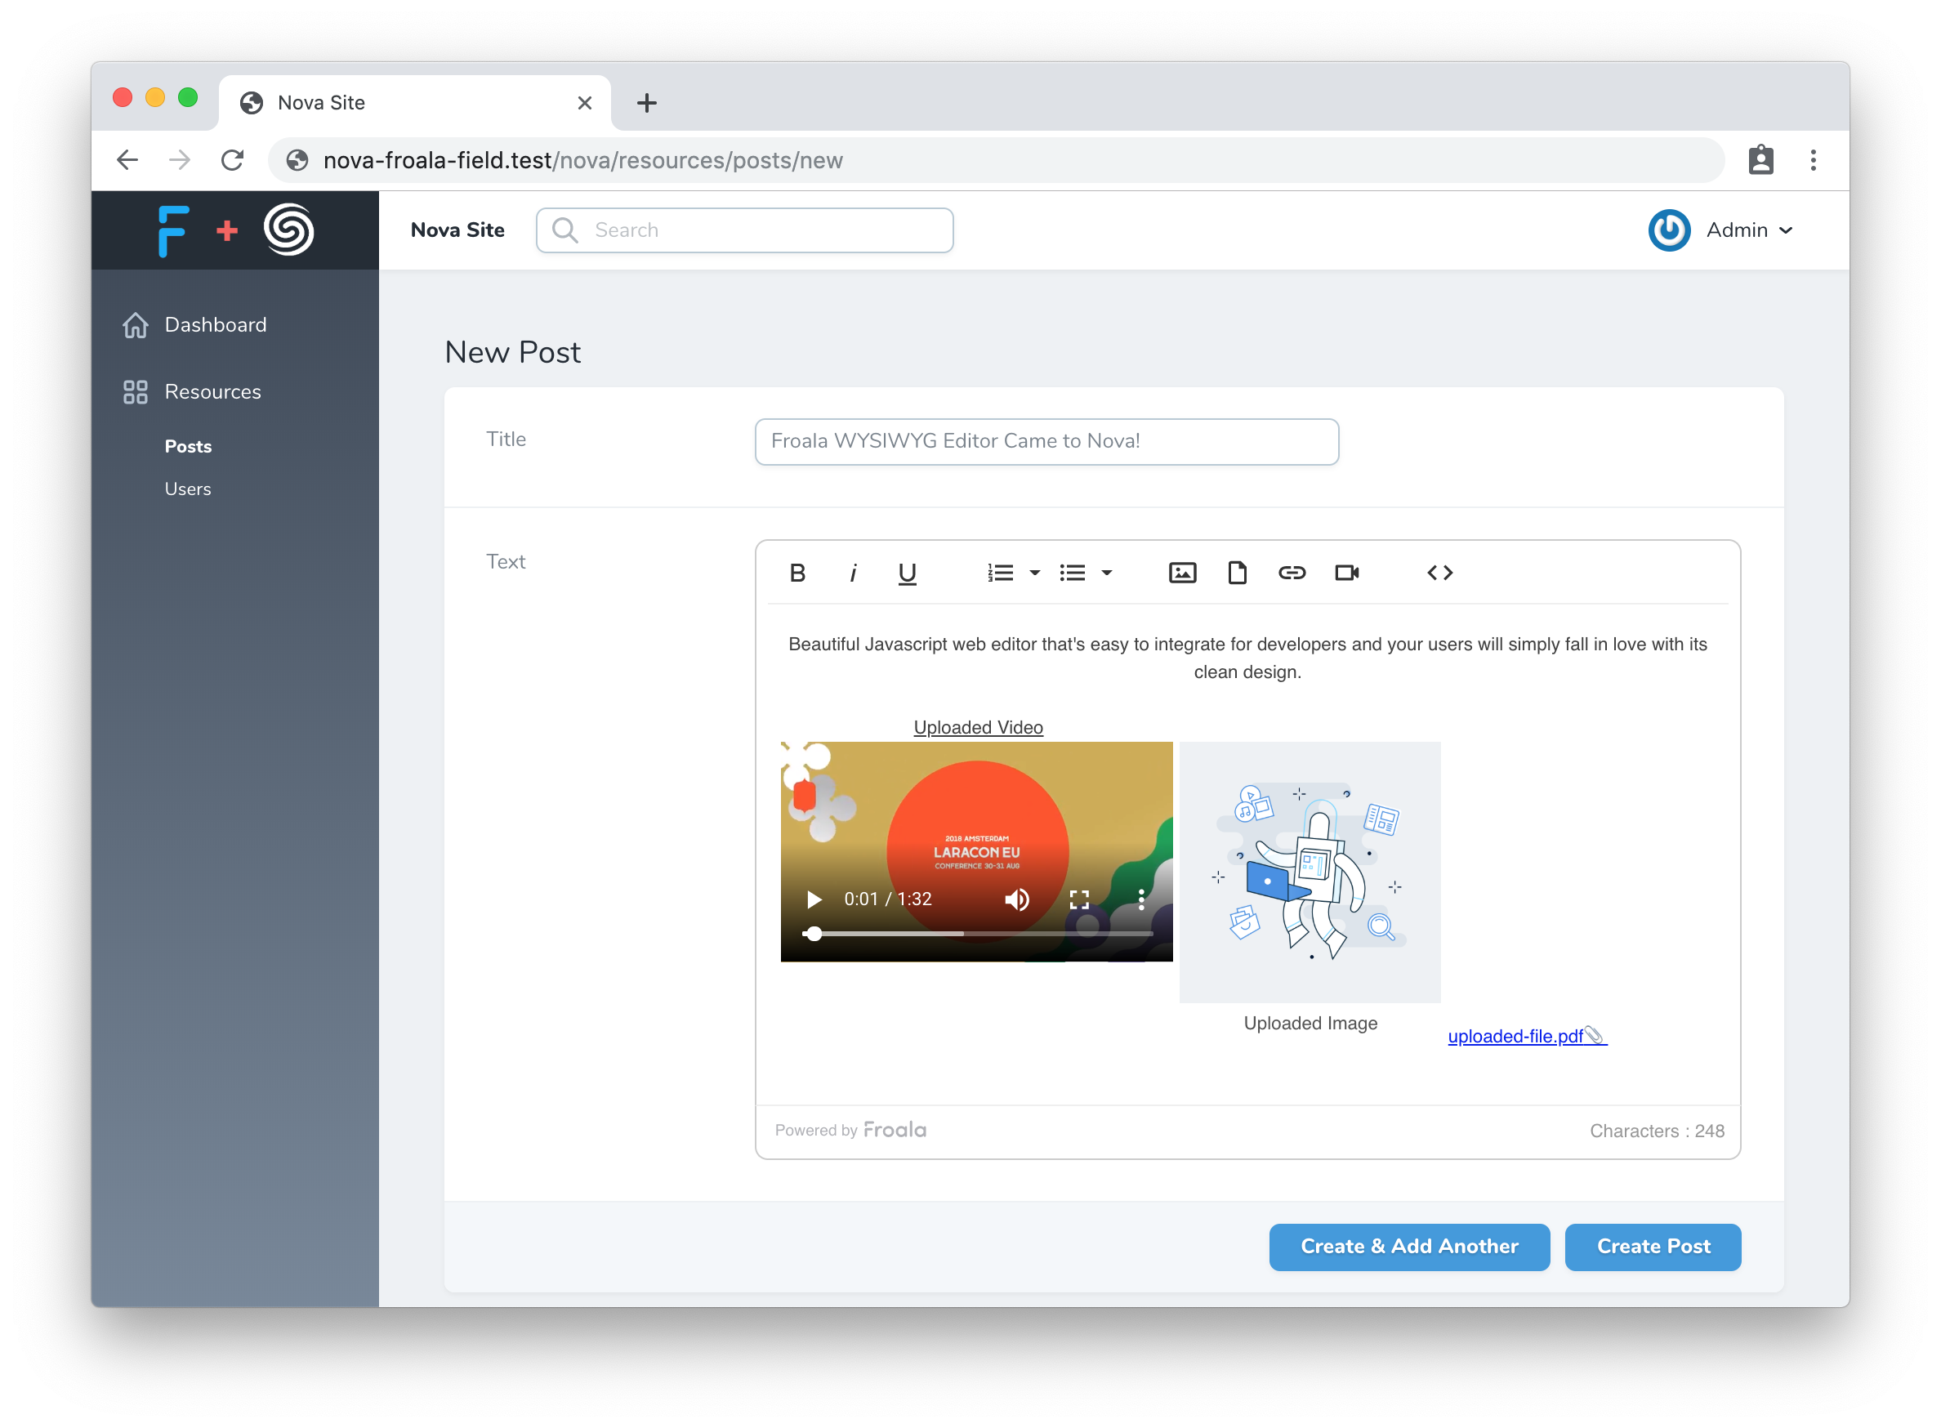Open the Users resource page

pyautogui.click(x=187, y=489)
